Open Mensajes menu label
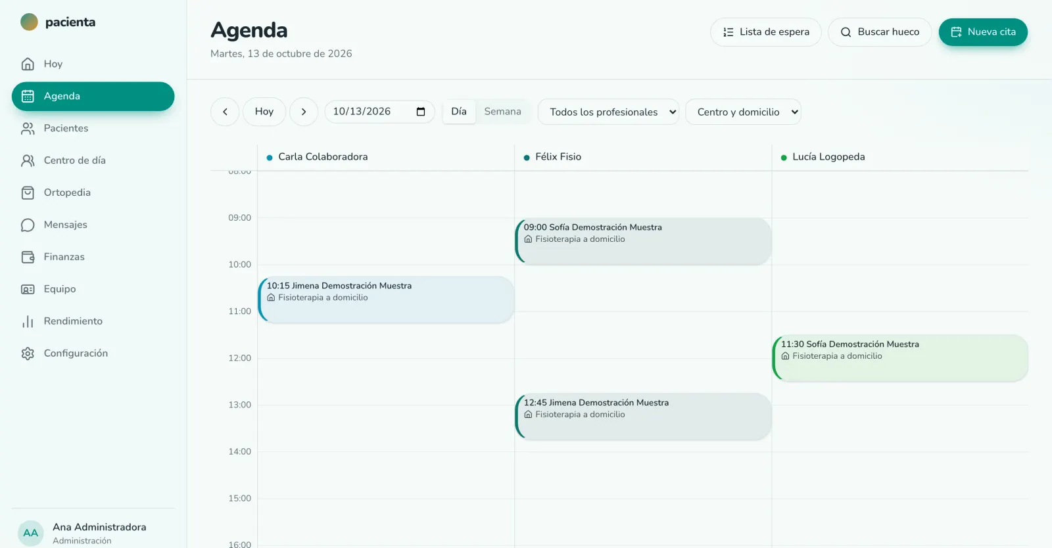The image size is (1052, 548). pyautogui.click(x=65, y=225)
